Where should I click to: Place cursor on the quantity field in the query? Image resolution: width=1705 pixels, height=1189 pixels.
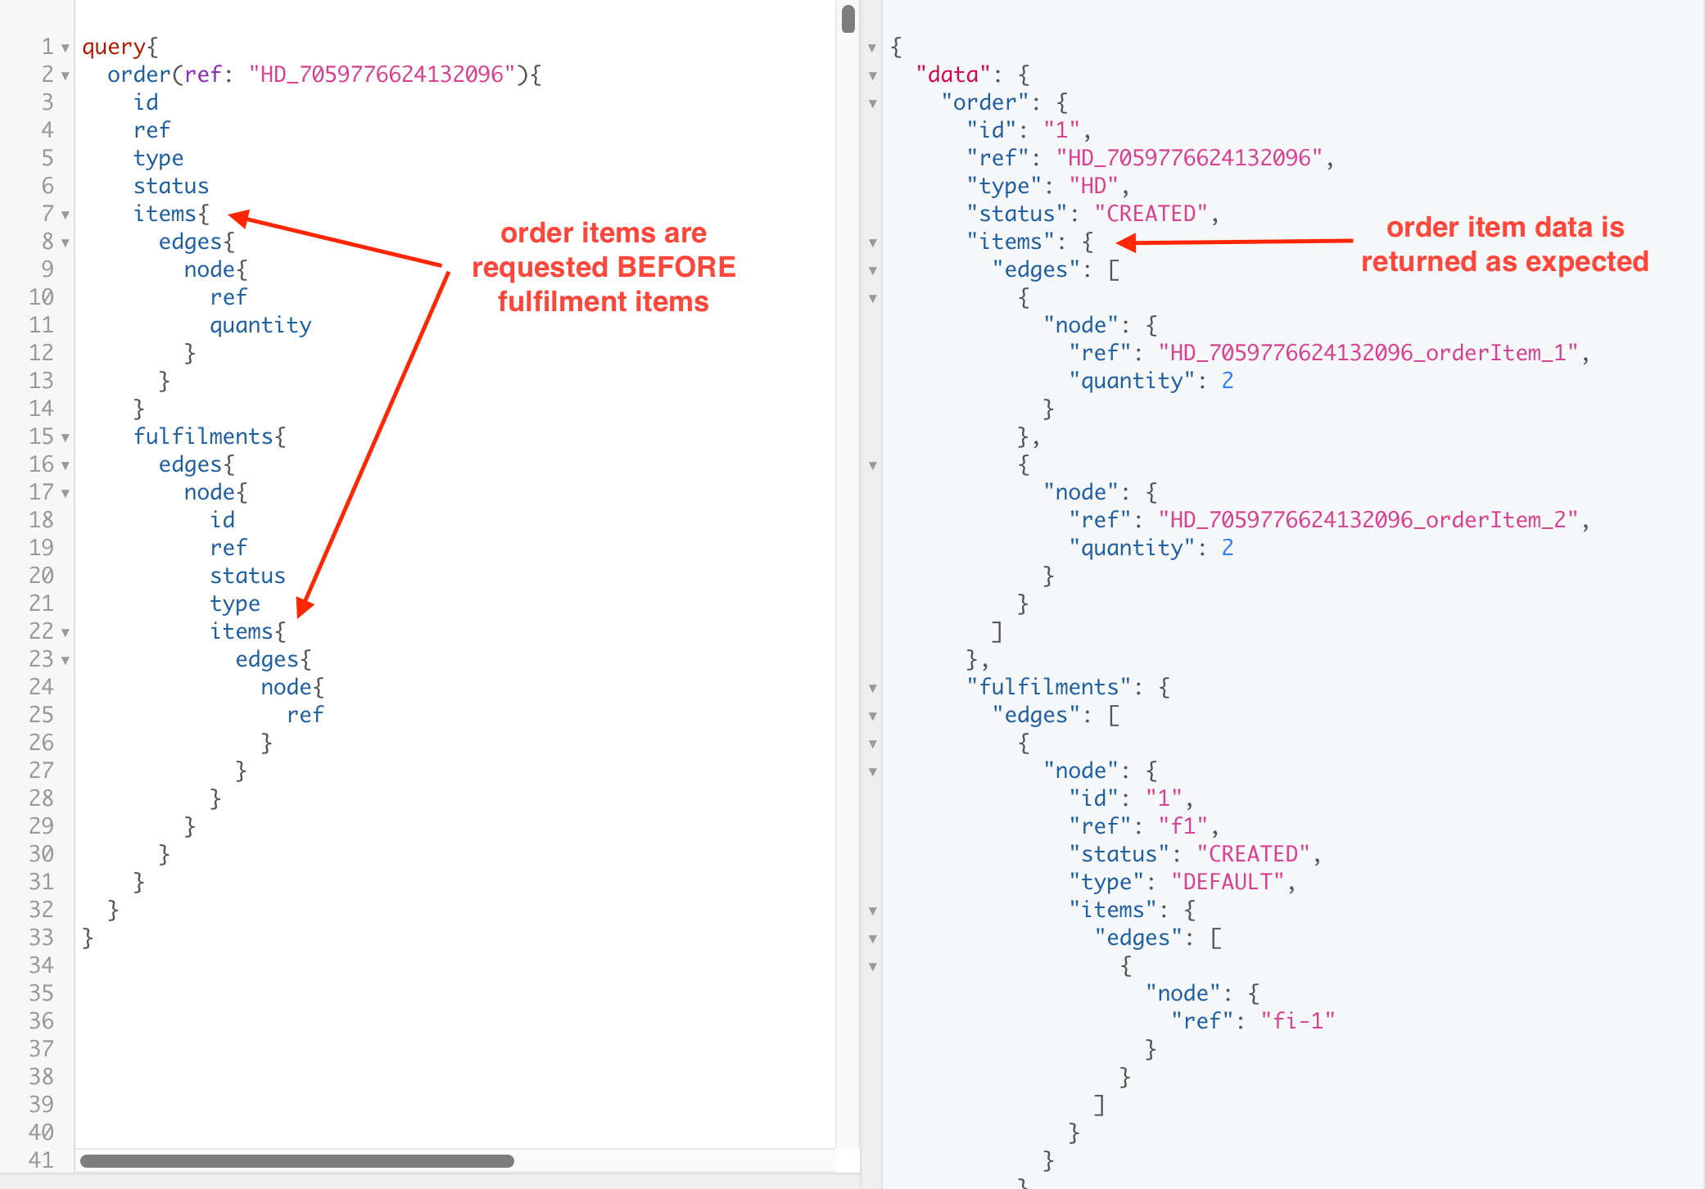coord(260,325)
